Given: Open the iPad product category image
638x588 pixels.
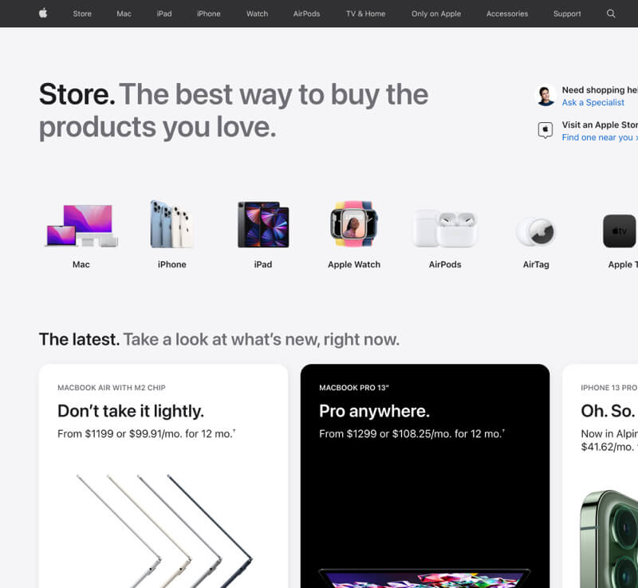Looking at the screenshot, I should pyautogui.click(x=263, y=224).
